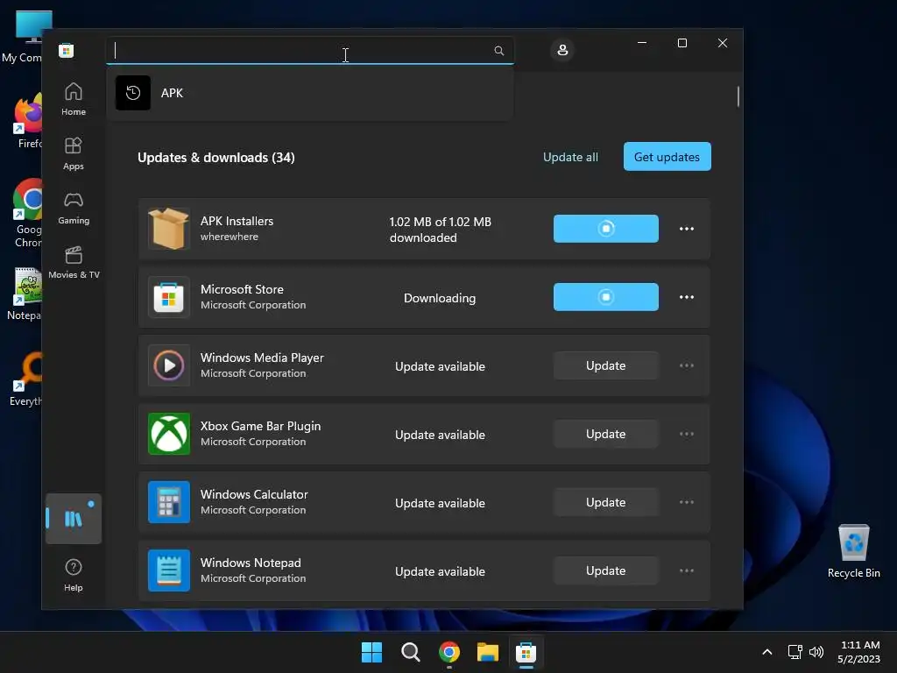Click the Updates & downloads (34) heading
897x673 pixels.
(x=216, y=158)
